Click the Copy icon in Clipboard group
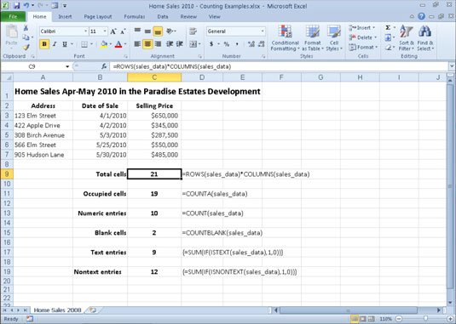 click(26, 37)
